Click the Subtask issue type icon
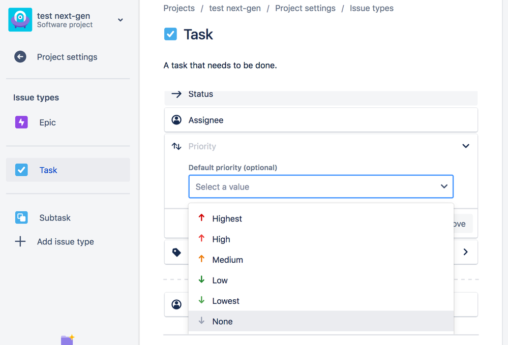The image size is (508, 345). (21, 217)
